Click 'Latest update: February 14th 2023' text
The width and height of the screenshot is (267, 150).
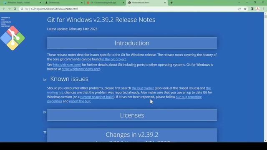click(72, 29)
